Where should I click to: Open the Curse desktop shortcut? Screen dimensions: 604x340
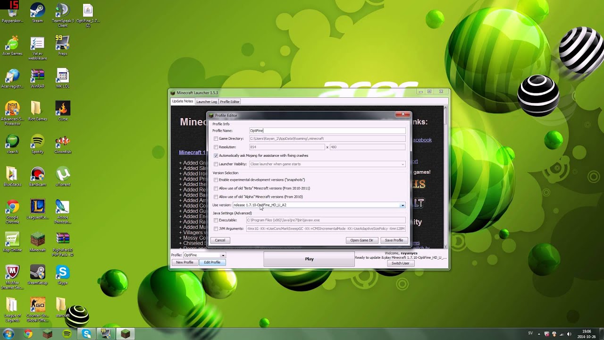tap(63, 110)
